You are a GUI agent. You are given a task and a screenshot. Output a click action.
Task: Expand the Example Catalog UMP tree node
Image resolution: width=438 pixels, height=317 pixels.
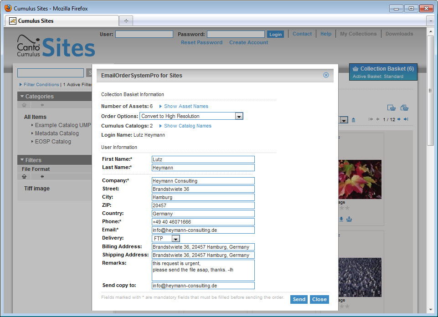pyautogui.click(x=32, y=125)
